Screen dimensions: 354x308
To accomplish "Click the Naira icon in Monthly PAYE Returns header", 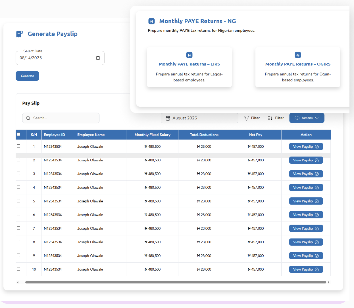I will 152,21.
